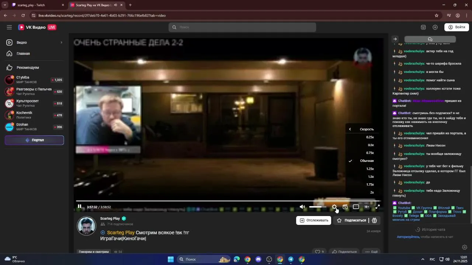
Task: Click Подписаться subscribe button
Action: pos(351,220)
